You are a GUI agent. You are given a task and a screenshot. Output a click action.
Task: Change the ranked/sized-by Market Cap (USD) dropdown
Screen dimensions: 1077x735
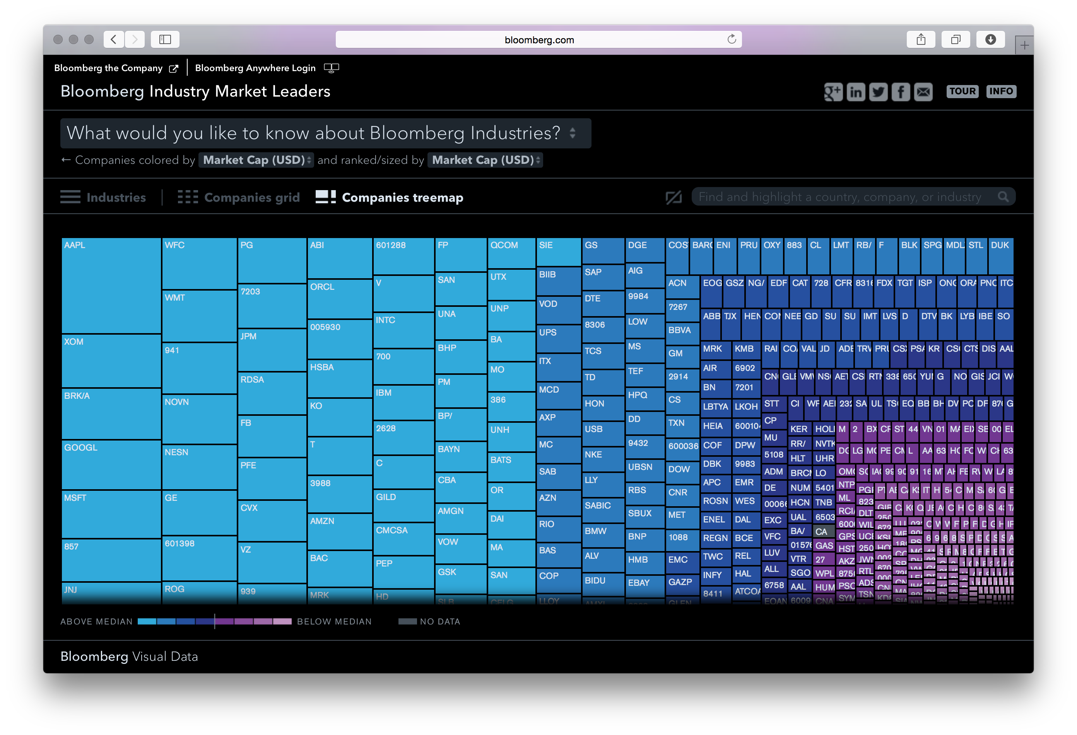485,160
